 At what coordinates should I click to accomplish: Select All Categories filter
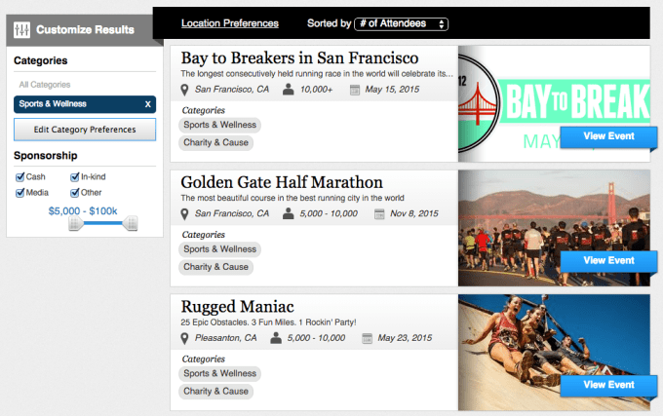point(45,85)
